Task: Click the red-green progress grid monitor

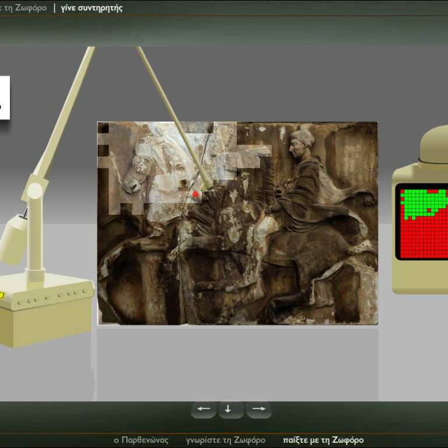Action: tap(422, 222)
